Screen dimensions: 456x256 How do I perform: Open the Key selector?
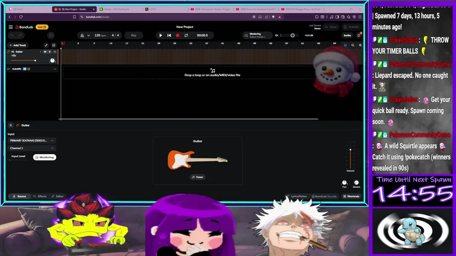[x=134, y=35]
